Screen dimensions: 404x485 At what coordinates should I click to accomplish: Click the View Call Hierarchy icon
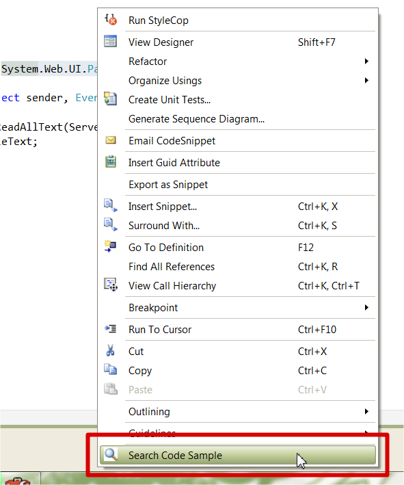(110, 285)
